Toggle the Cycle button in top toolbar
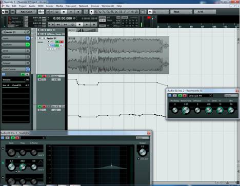The height and width of the screenshot is (186, 240). pyautogui.click(x=57, y=12)
